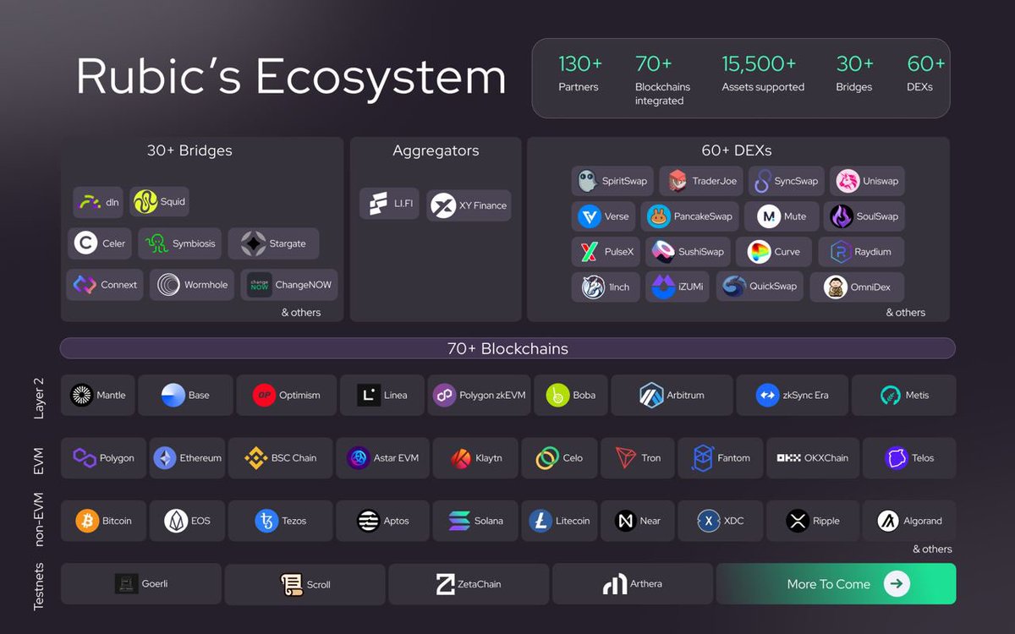This screenshot has height=634, width=1015.
Task: Open the ZetaChain testnet card
Action: (x=469, y=584)
